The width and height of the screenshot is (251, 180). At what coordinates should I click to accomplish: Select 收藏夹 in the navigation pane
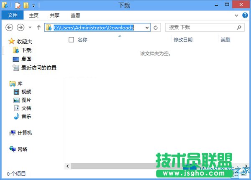[x=25, y=41]
